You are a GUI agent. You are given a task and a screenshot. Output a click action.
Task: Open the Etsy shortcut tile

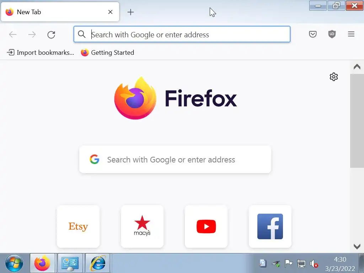click(78, 226)
